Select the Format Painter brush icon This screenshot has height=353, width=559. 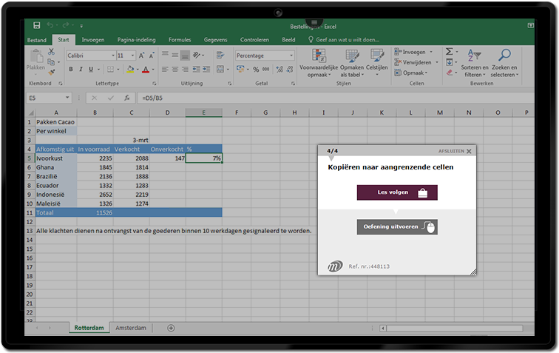pyautogui.click(x=51, y=72)
